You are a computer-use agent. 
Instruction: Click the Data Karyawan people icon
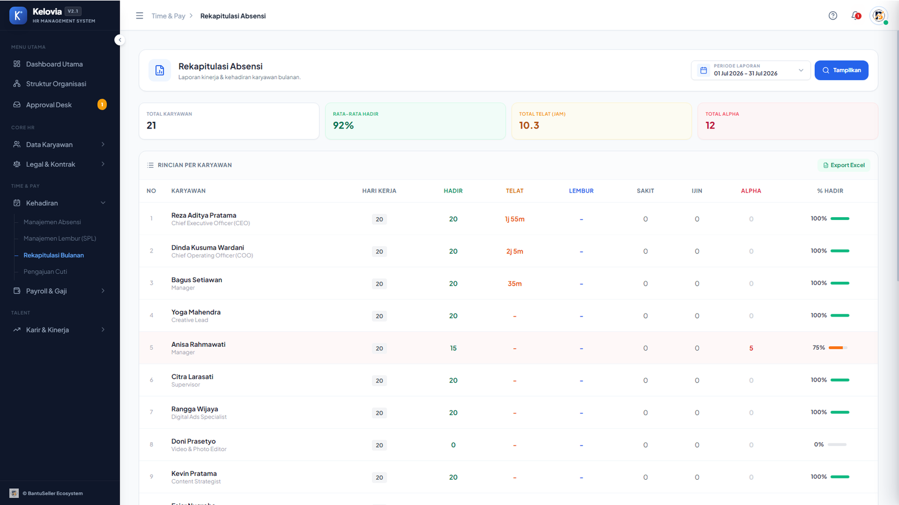17,144
